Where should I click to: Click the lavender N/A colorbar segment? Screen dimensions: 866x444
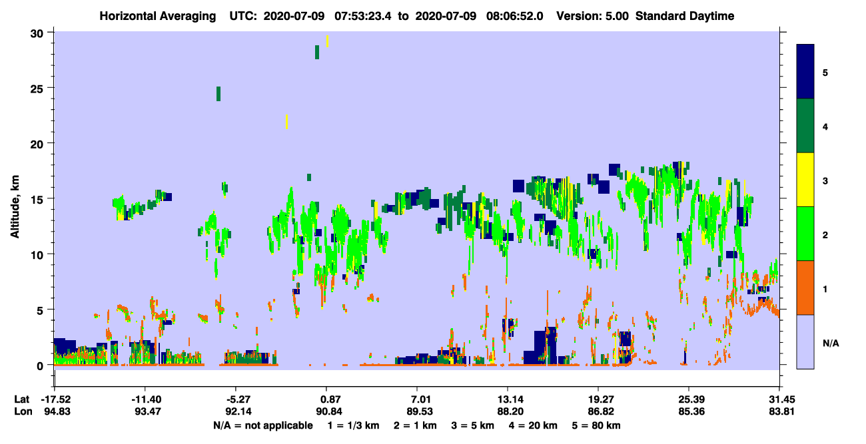[x=805, y=341]
